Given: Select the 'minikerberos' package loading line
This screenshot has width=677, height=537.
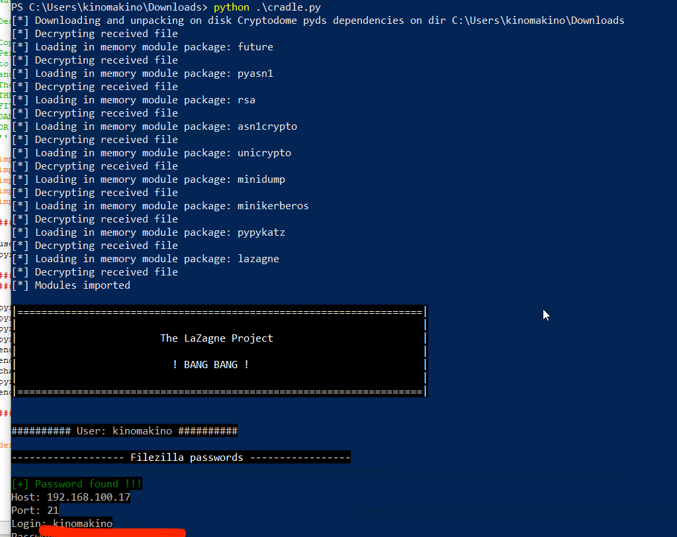Looking at the screenshot, I should 160,206.
